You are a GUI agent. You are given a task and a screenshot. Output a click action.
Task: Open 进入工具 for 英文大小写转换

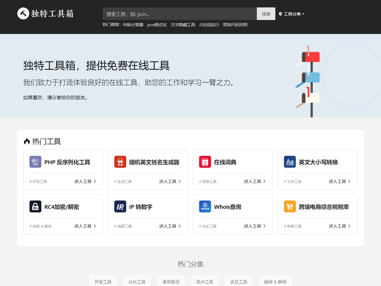click(x=338, y=181)
